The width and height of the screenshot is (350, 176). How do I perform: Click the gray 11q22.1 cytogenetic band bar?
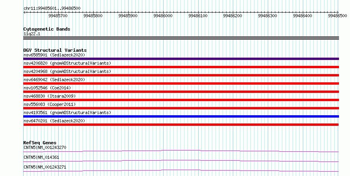pyautogui.click(x=181, y=38)
